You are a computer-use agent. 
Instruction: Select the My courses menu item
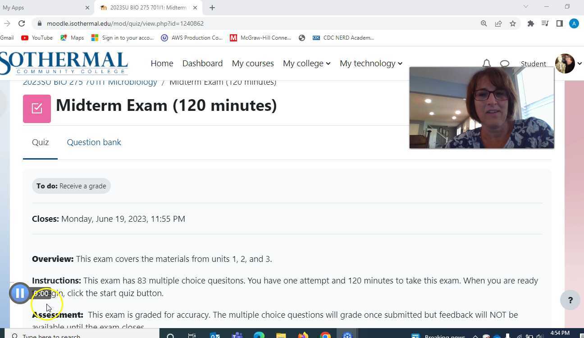click(x=253, y=63)
